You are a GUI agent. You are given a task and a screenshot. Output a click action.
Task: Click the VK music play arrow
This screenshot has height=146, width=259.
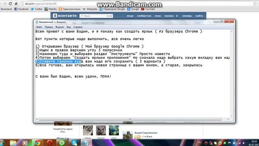click(177, 16)
